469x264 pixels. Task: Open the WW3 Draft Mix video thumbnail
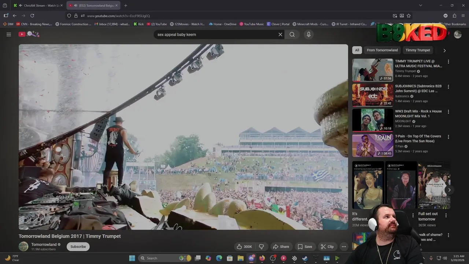373,120
